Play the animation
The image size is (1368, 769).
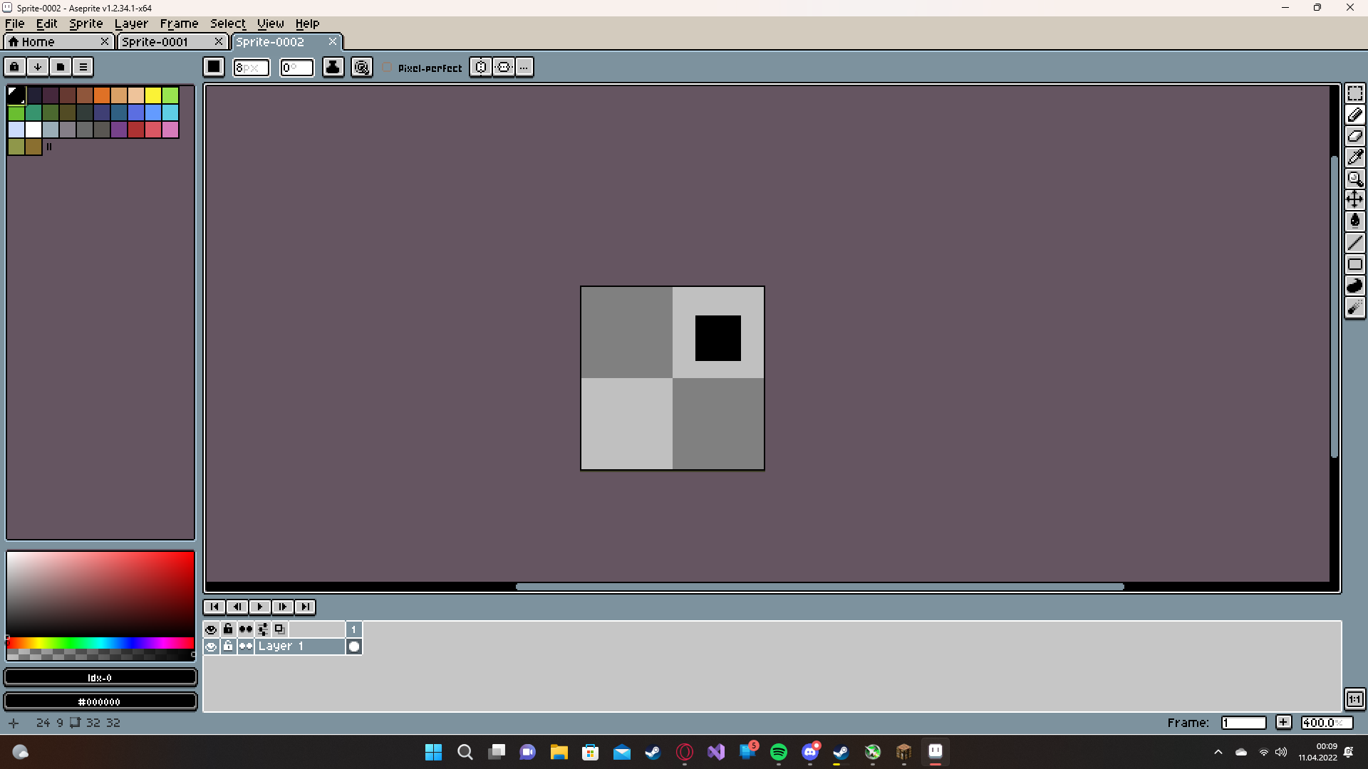click(x=260, y=607)
